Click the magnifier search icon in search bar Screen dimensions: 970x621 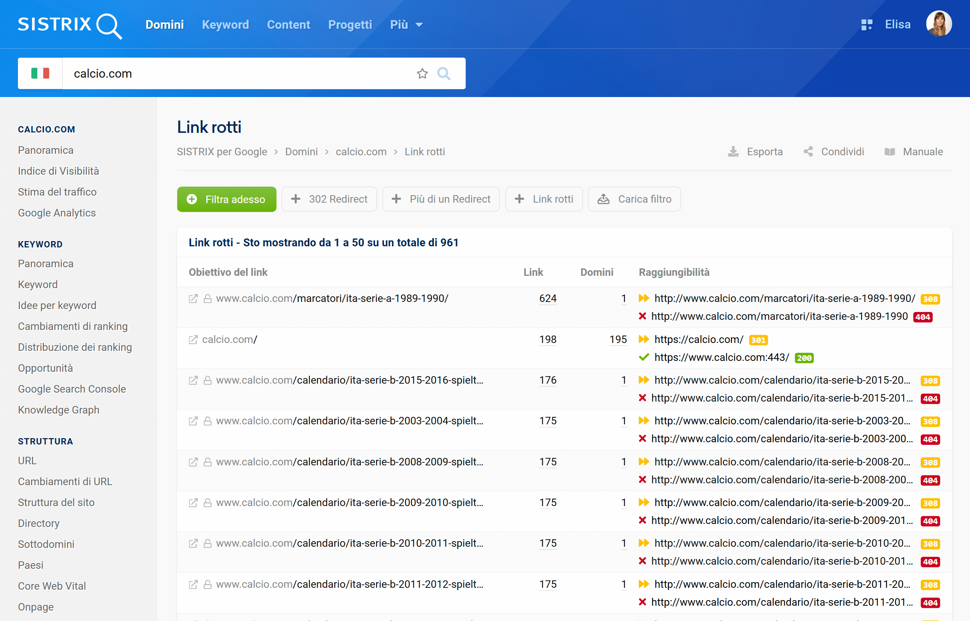click(444, 74)
